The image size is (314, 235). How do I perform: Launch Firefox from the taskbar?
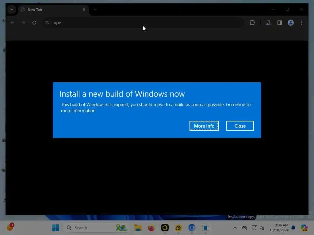pos(151,228)
